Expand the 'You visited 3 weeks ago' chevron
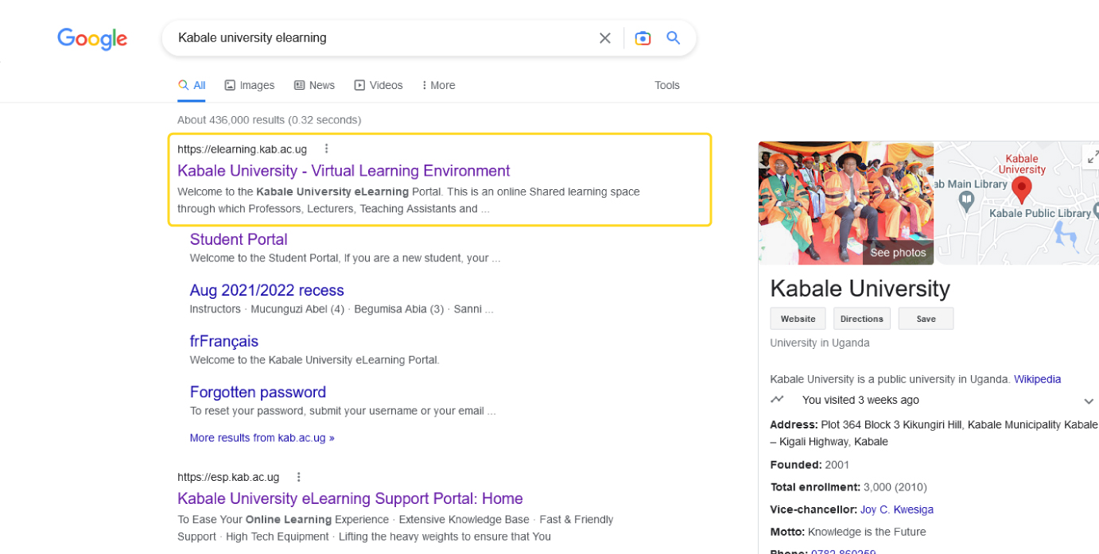1099x554 pixels. coord(1089,401)
